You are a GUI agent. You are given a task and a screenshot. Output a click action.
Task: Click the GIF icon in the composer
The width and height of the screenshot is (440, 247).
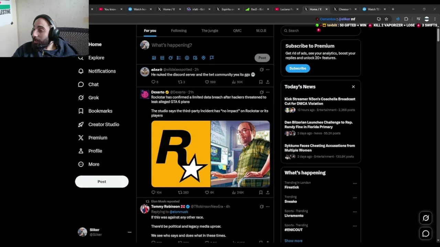click(x=162, y=58)
